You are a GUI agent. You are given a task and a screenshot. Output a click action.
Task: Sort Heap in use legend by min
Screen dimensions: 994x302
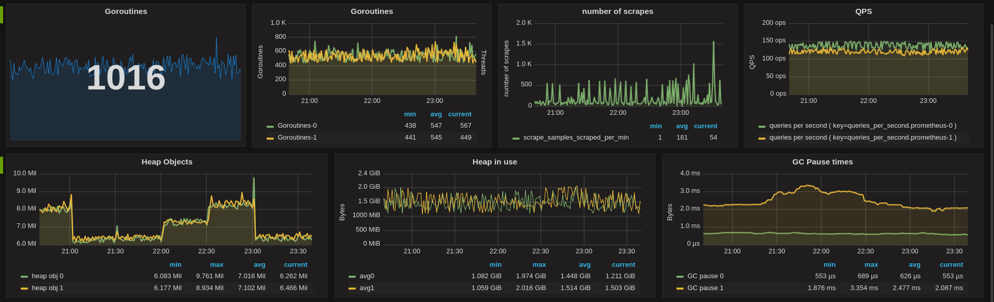point(495,265)
